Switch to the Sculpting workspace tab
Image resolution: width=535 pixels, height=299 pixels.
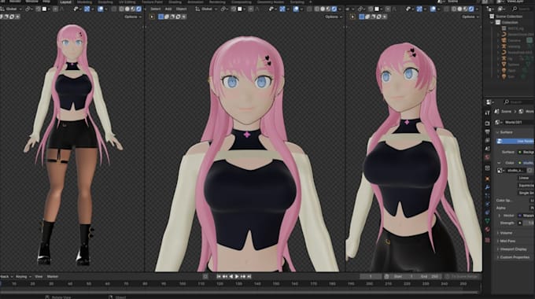coord(105,2)
